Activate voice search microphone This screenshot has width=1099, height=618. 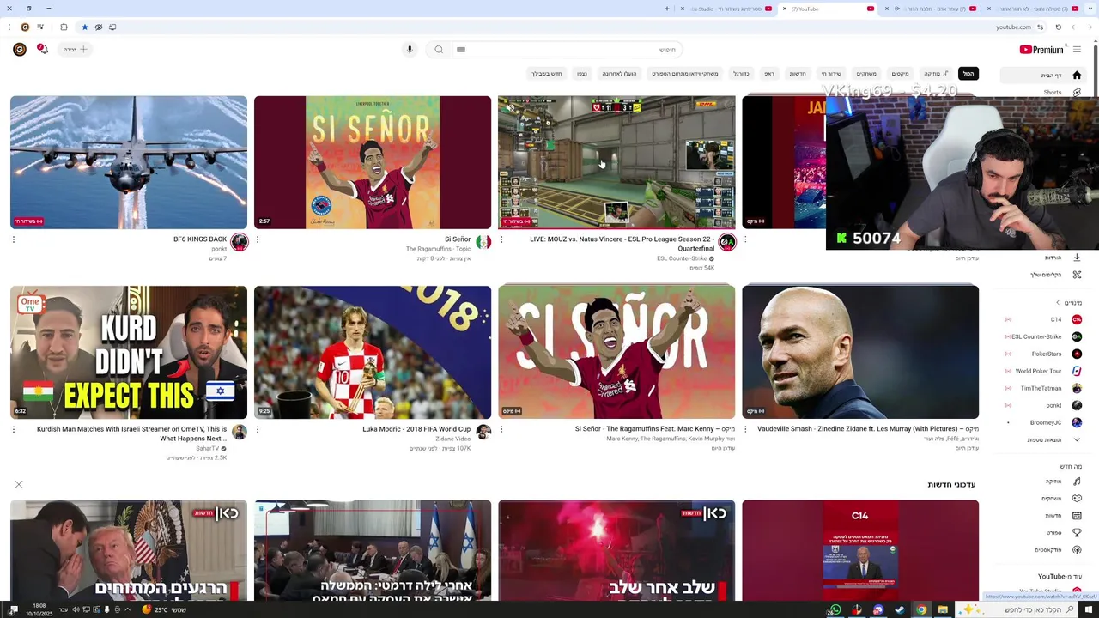click(x=410, y=49)
